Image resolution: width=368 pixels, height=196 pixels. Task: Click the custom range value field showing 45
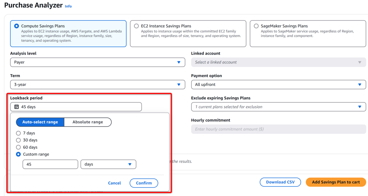point(50,164)
